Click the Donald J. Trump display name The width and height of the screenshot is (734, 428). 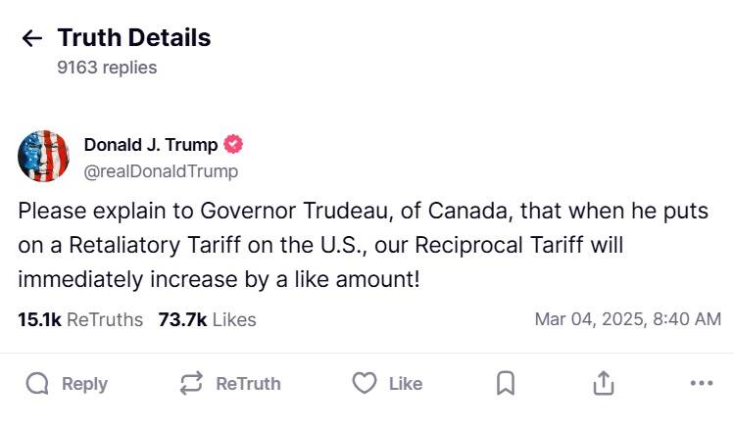coord(151,145)
